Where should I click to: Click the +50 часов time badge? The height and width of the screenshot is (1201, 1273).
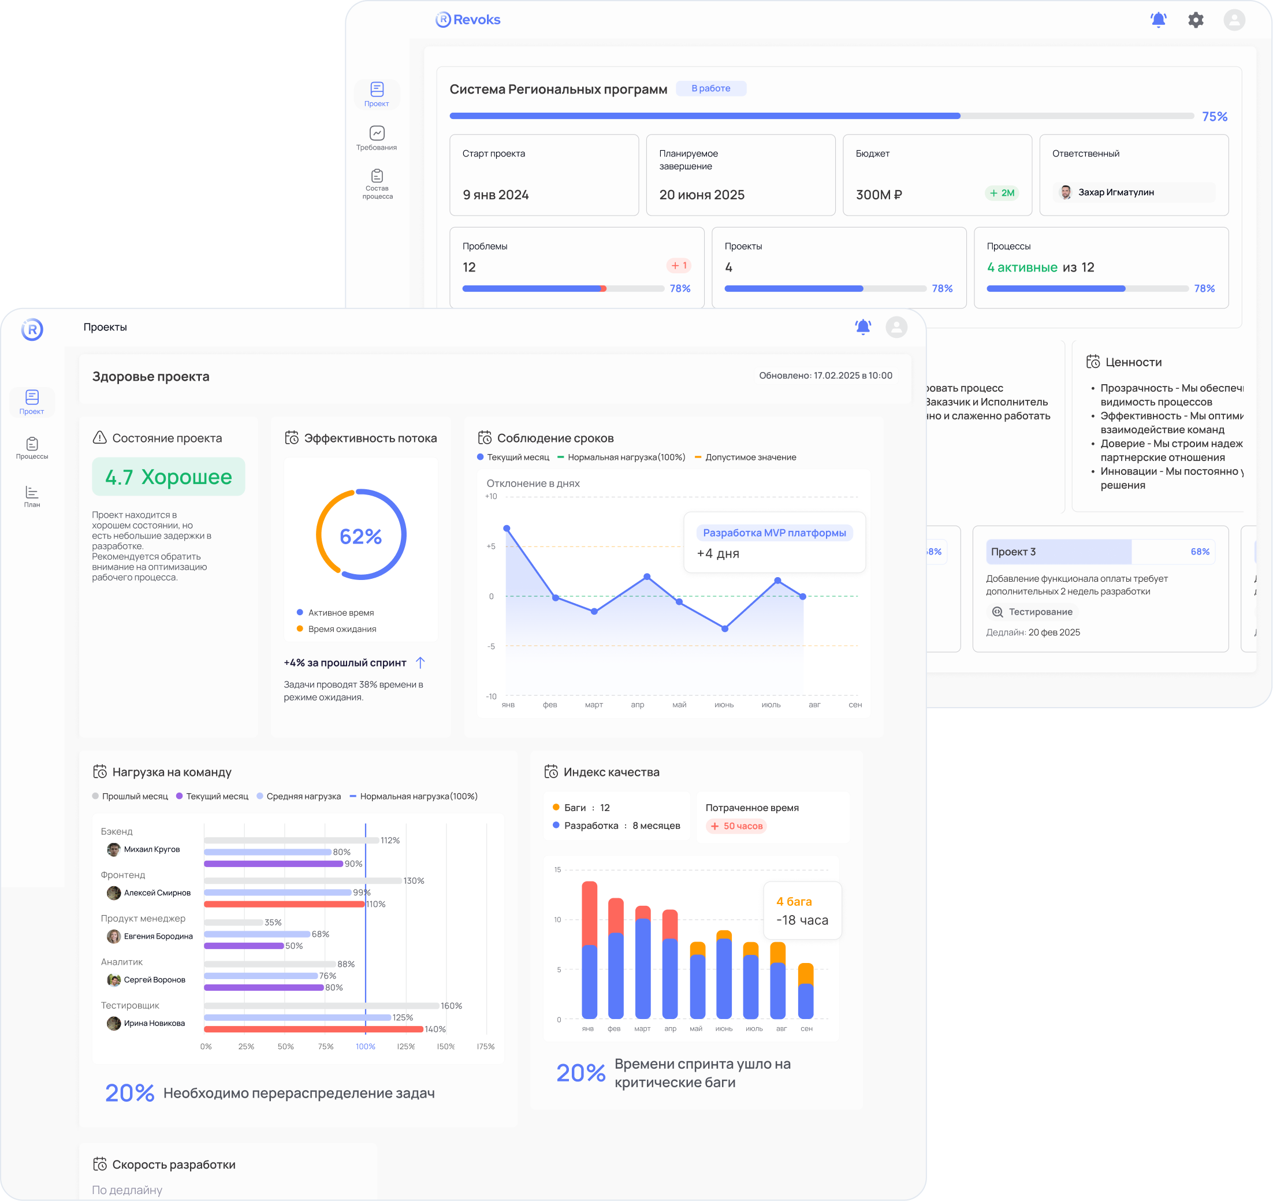736,826
